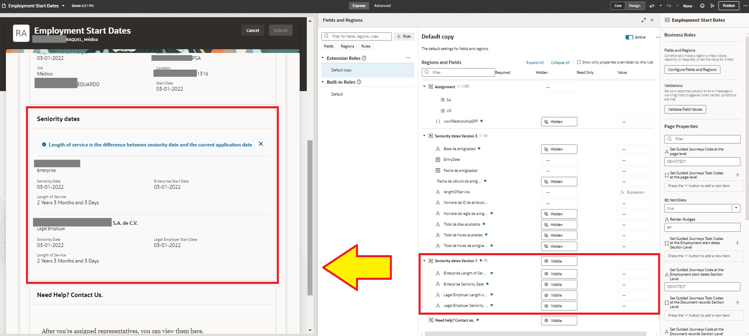Viewport: 749px width, 336px height.
Task: Select the Regions filter chip
Action: pos(347,46)
